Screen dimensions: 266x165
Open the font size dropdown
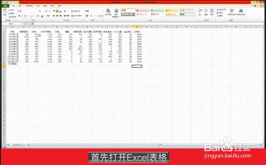[44, 11]
